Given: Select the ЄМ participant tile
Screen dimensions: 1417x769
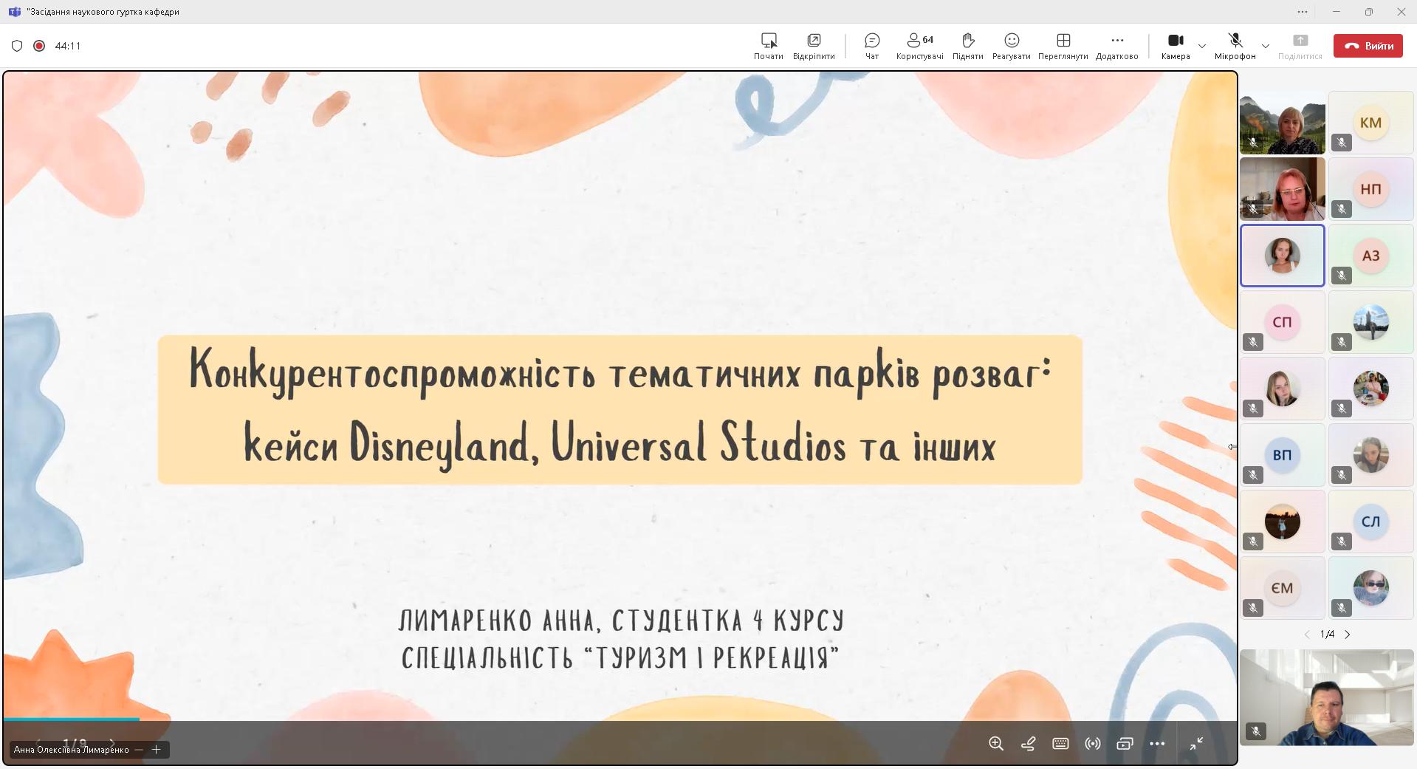Looking at the screenshot, I should [x=1283, y=588].
